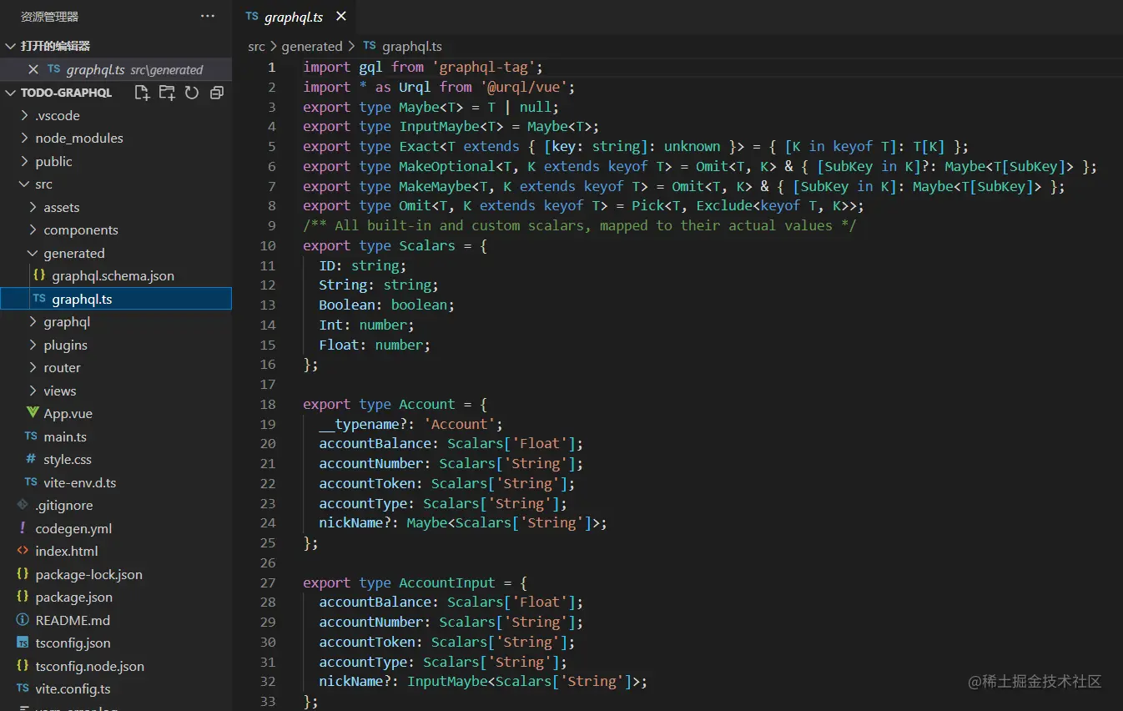Close graphql.ts from the open editors list
1123x711 pixels.
pos(33,69)
